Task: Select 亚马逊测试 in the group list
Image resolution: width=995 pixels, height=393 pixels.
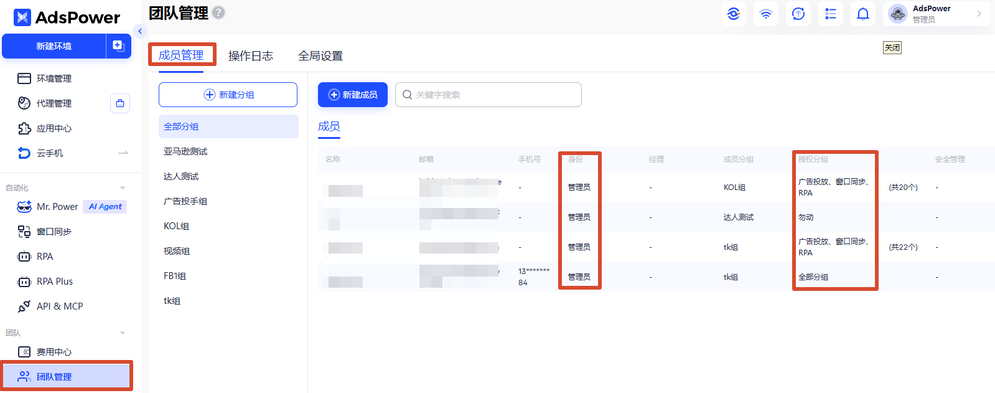Action: (x=185, y=151)
